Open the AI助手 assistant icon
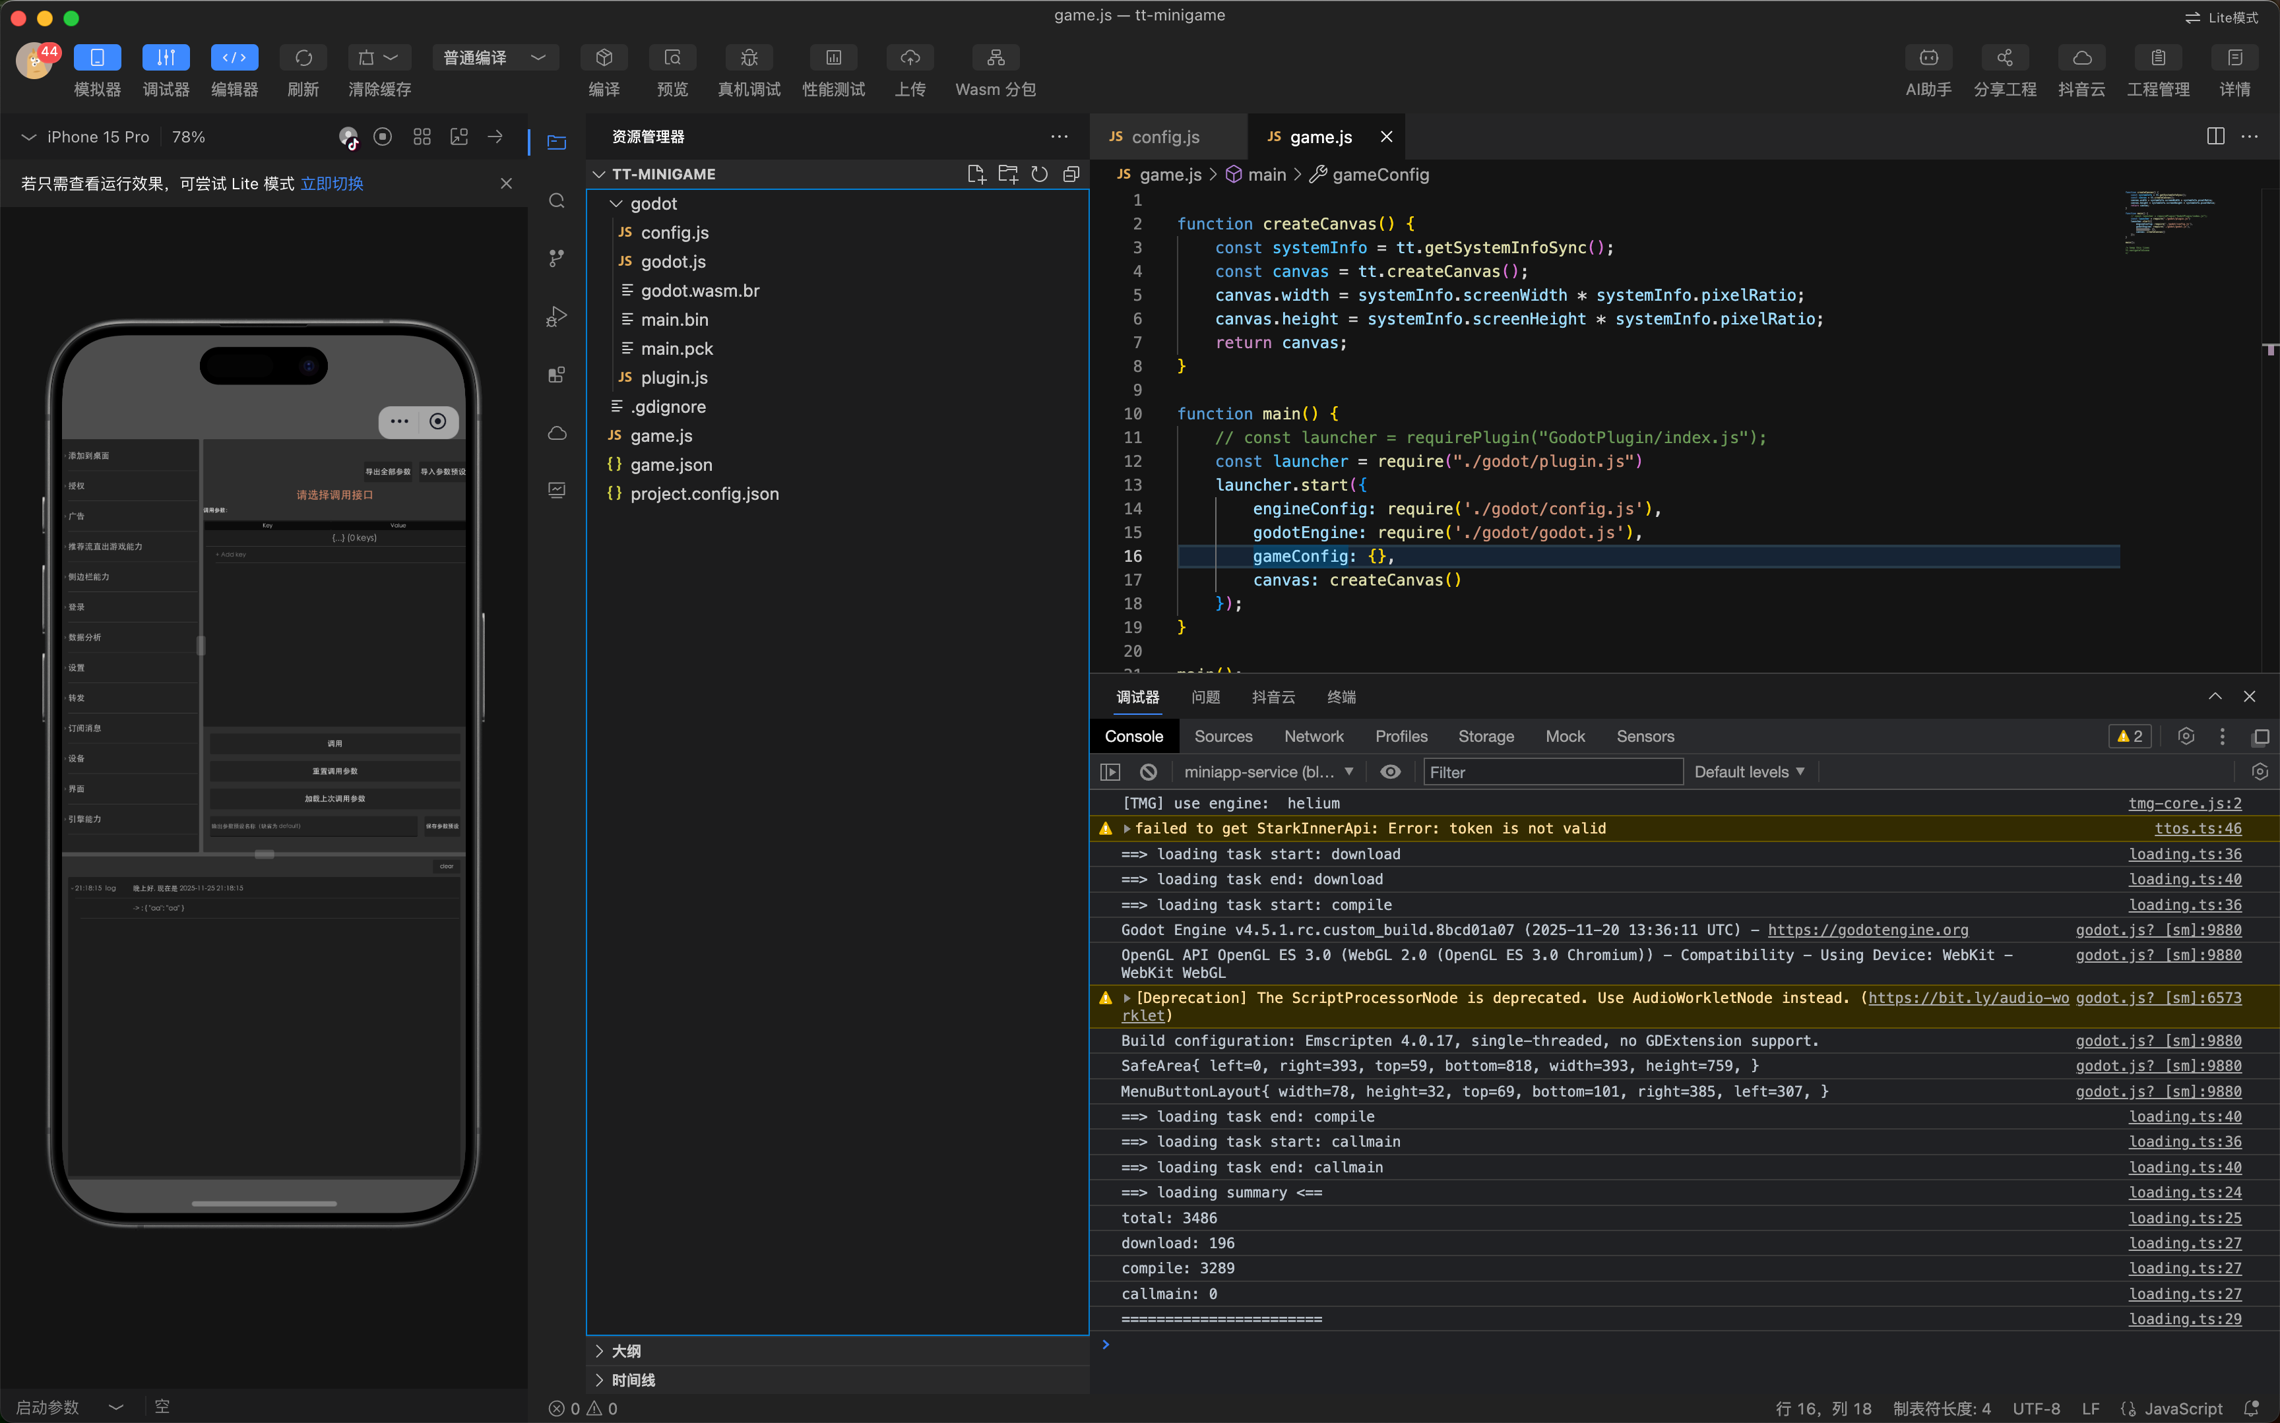Screen dimensions: 2280x1423 (1928, 57)
